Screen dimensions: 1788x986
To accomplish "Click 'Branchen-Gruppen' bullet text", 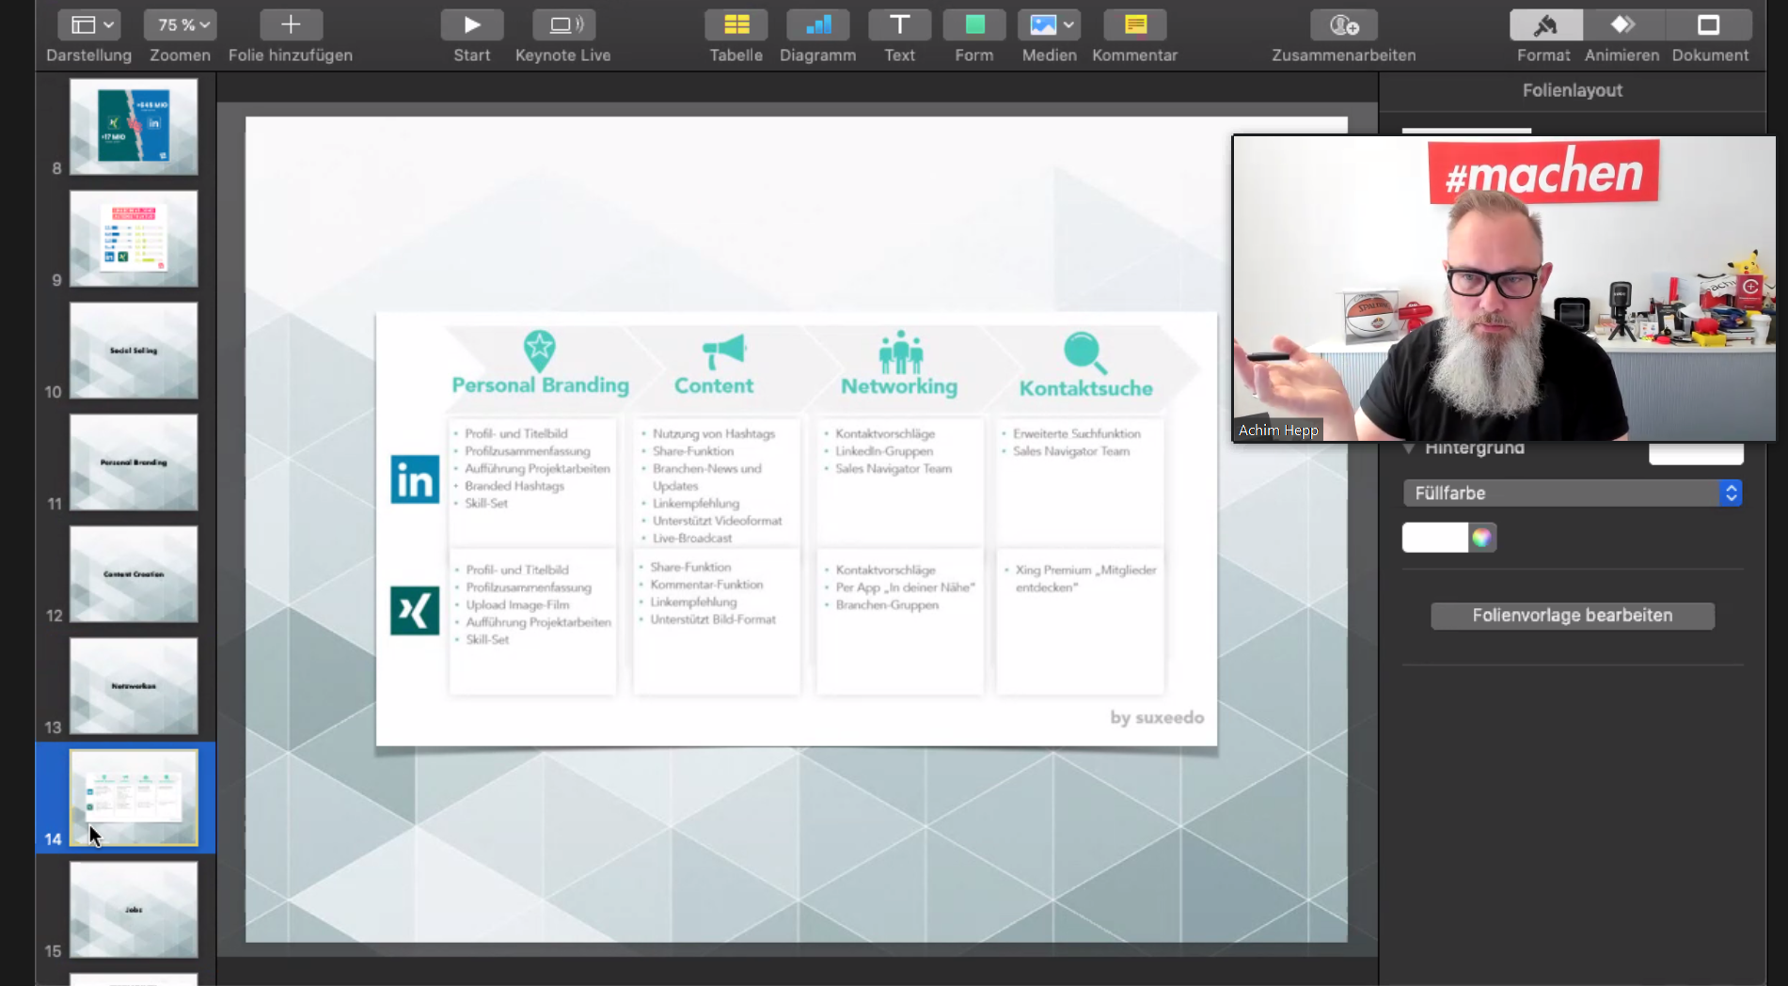I will click(x=887, y=604).
